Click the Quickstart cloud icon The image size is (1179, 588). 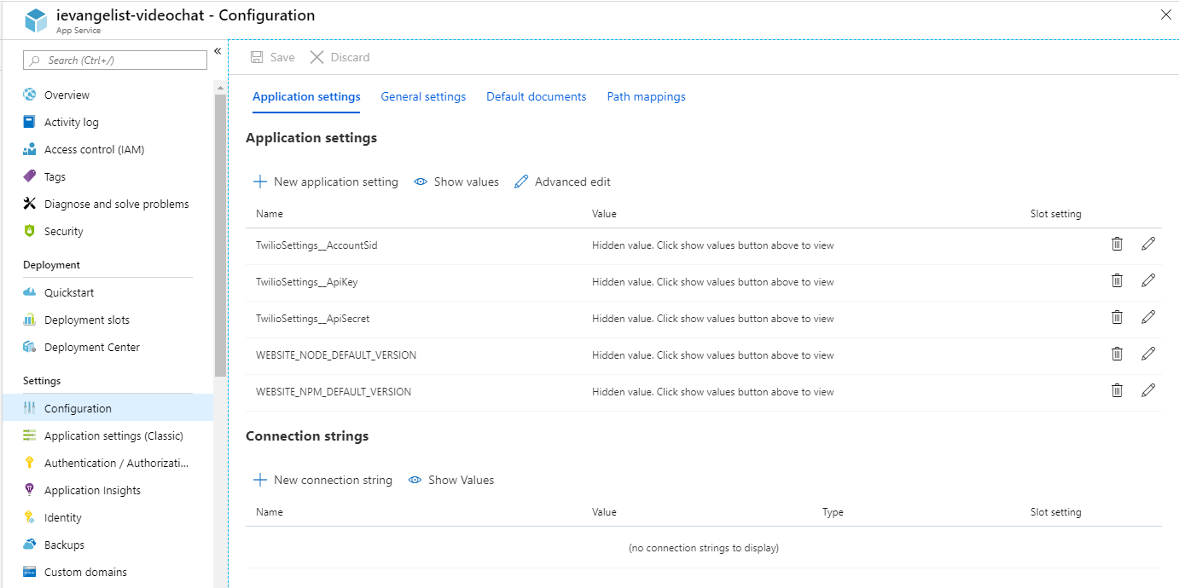[30, 292]
